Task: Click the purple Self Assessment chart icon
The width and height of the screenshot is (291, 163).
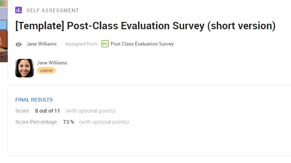Action: [x=19, y=10]
